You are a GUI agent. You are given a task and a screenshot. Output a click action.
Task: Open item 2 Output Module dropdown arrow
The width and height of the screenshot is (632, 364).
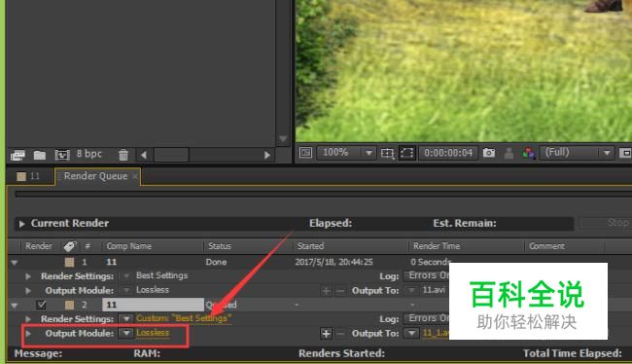[126, 333]
